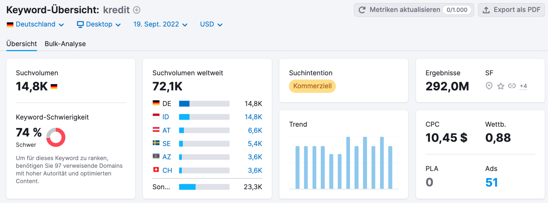
Task: Click the 10,45 $ CPC value
Action: pos(447,138)
